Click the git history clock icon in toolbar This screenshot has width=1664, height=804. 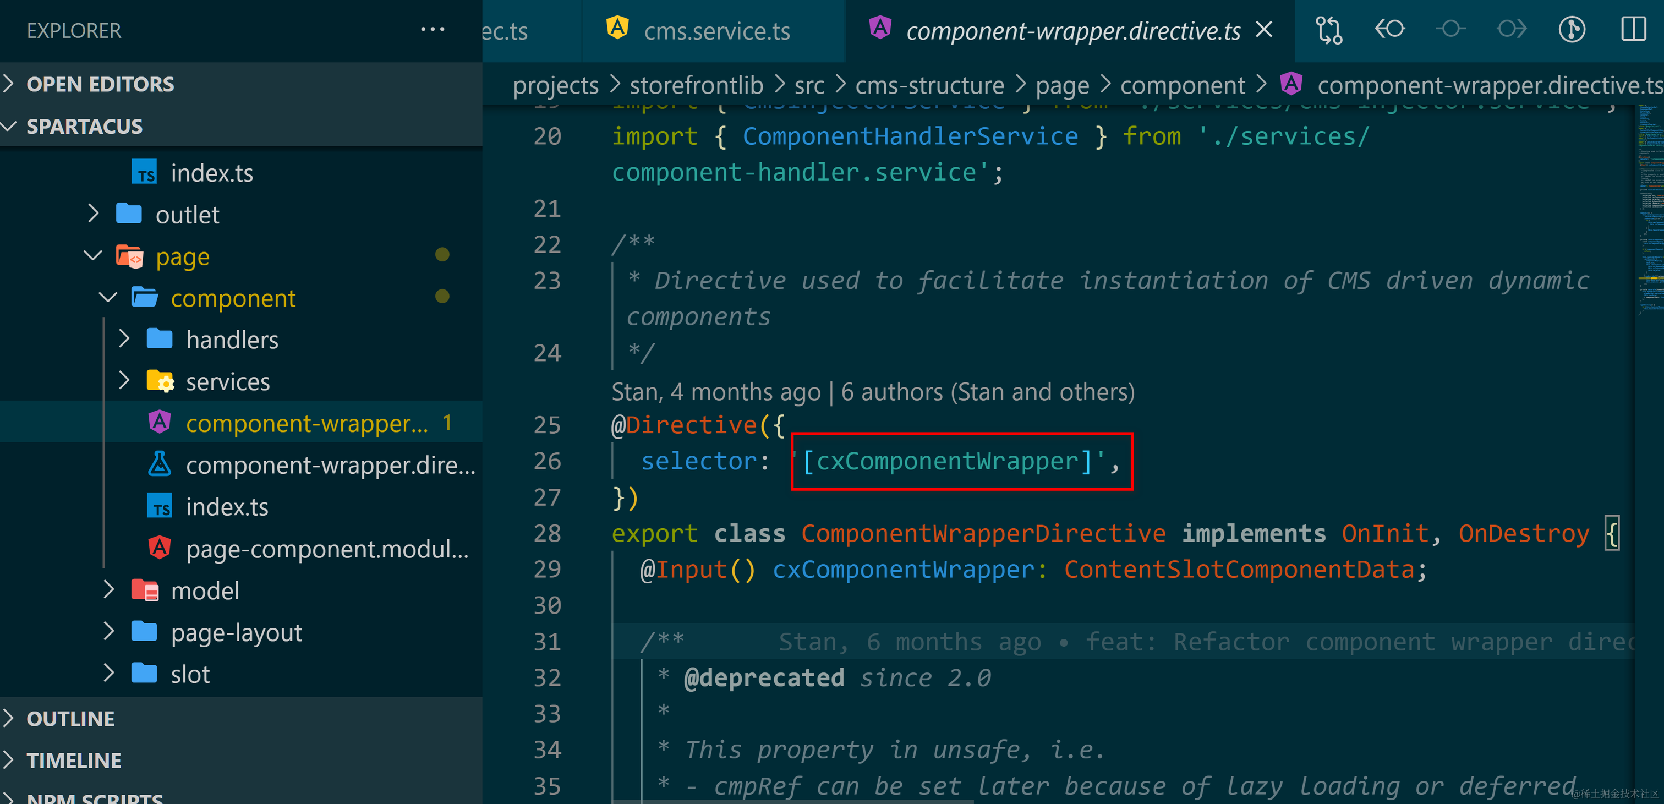tap(1572, 29)
